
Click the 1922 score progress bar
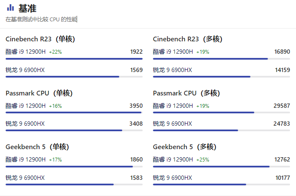(74, 59)
